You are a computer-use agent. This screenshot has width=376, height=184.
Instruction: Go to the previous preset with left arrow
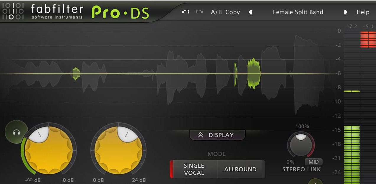click(250, 12)
